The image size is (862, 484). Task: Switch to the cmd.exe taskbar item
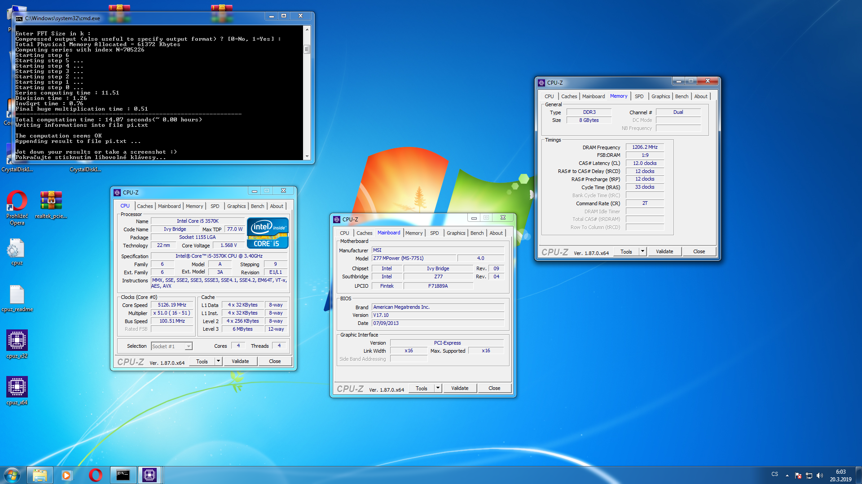pyautogui.click(x=123, y=475)
